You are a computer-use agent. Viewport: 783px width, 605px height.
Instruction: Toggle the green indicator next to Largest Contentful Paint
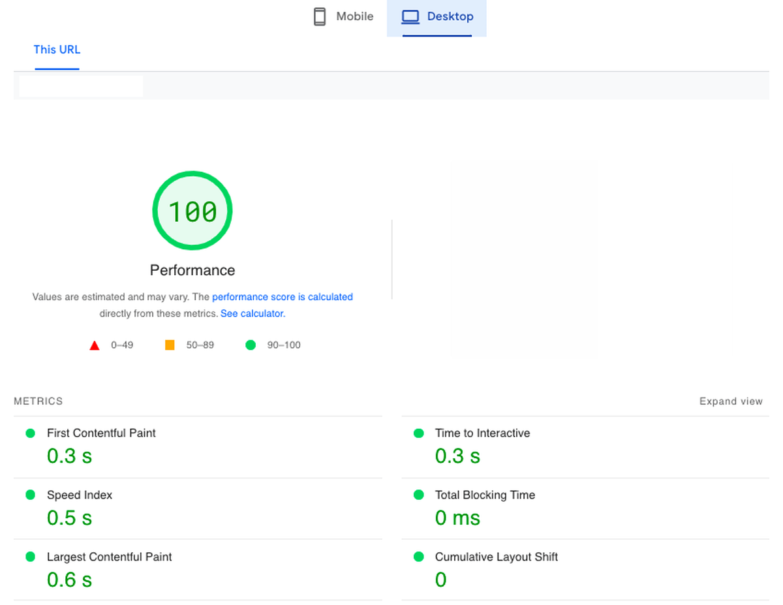coord(30,557)
